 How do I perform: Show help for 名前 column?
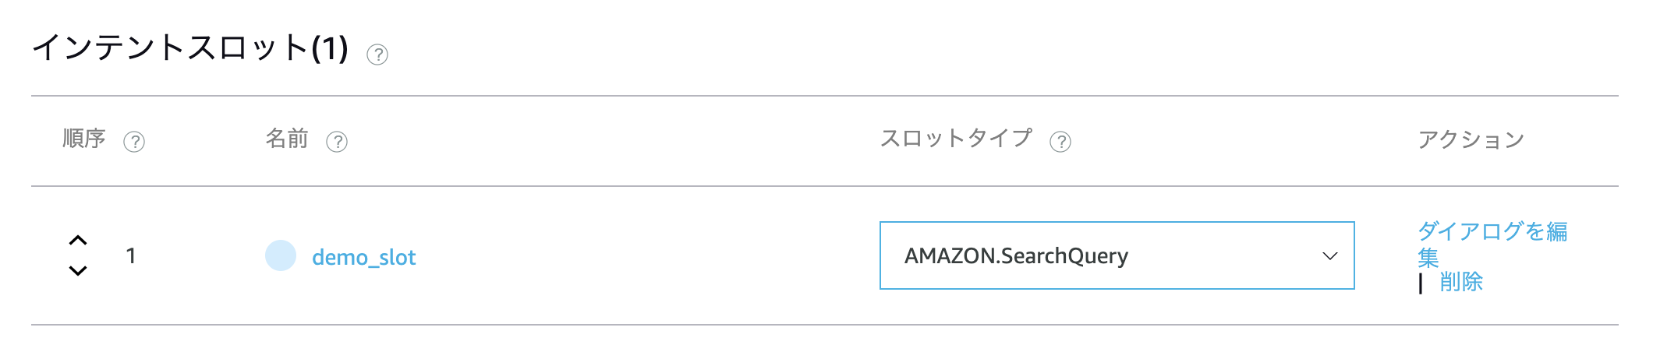[x=337, y=142]
